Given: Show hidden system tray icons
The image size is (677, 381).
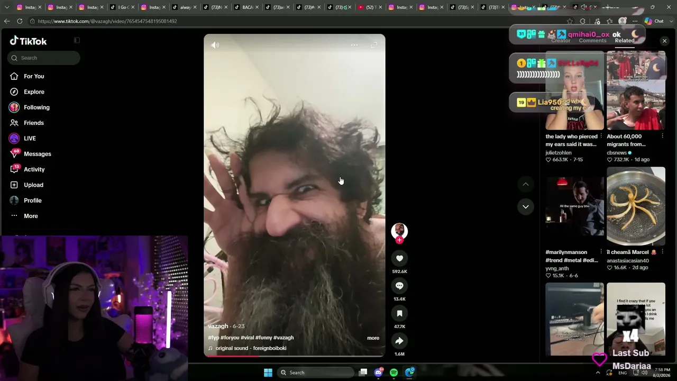Looking at the screenshot, I should coord(598,373).
